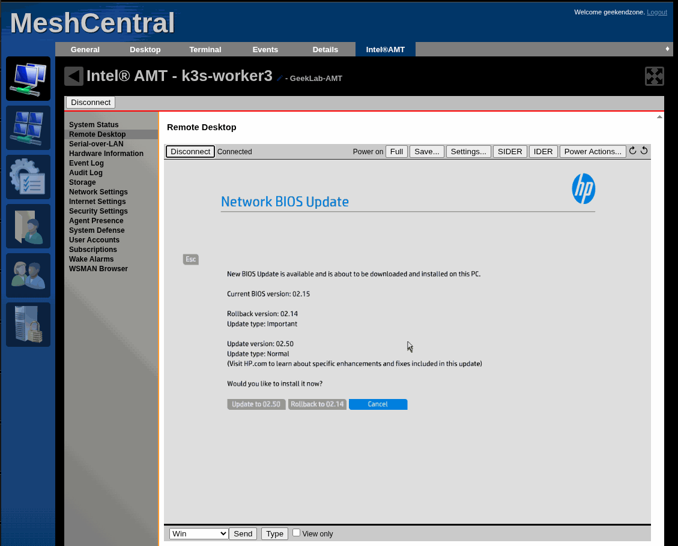Click the Type button
The width and height of the screenshot is (678, 546).
(x=274, y=533)
